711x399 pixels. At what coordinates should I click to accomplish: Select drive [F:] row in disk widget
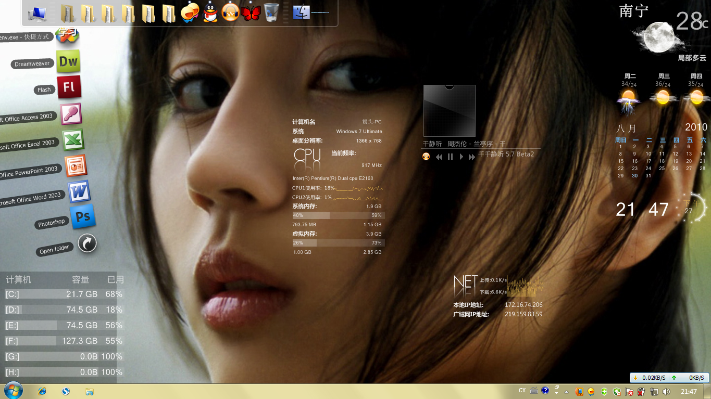[x=64, y=341]
